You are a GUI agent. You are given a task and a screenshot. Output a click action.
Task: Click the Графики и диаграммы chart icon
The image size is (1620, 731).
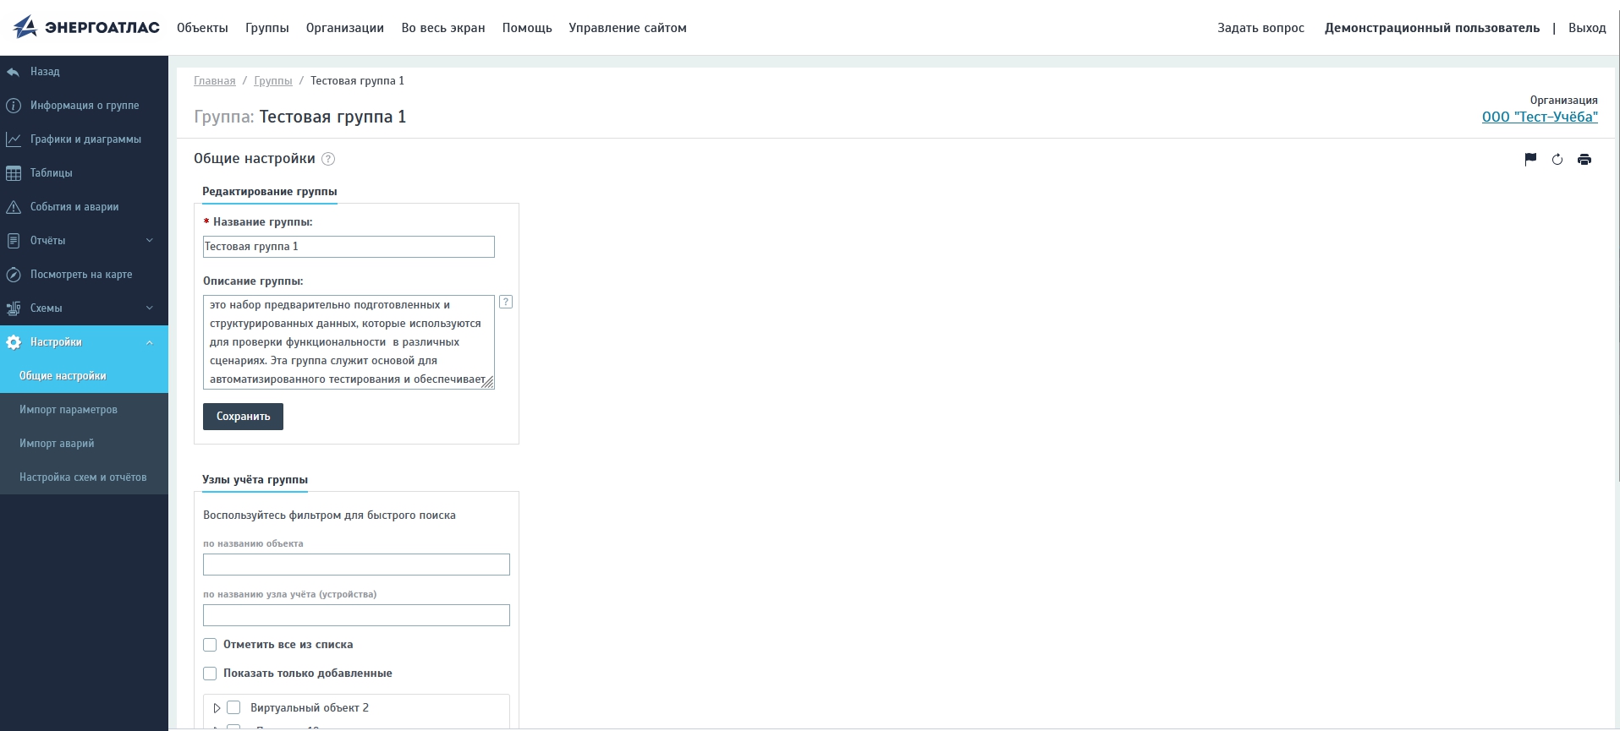pyautogui.click(x=13, y=139)
